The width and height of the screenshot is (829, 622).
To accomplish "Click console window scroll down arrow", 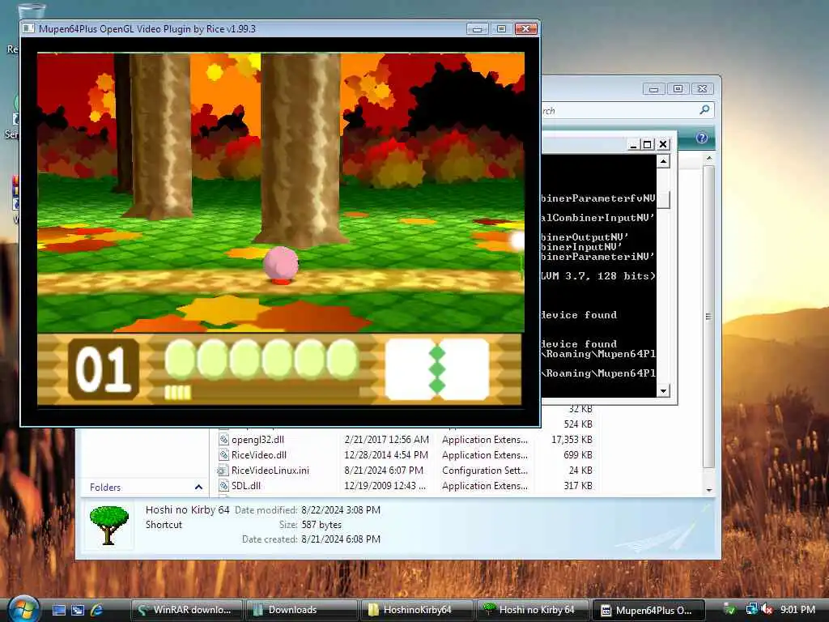I will click(664, 391).
